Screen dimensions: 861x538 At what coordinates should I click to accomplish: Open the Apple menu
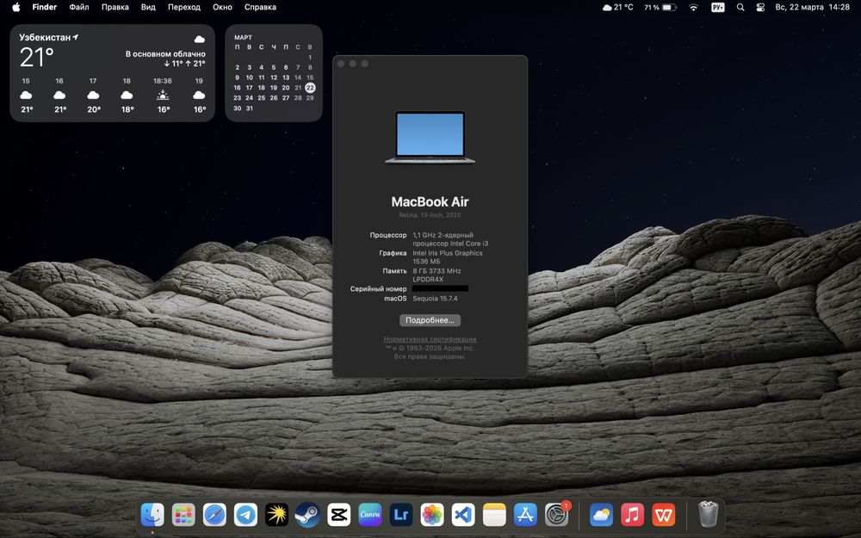[x=15, y=7]
